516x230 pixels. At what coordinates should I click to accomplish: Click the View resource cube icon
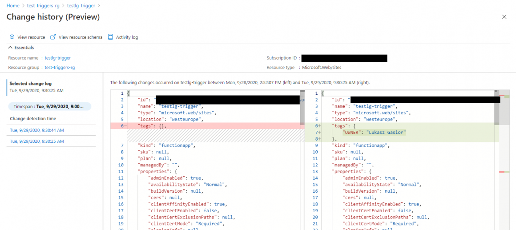click(12, 37)
